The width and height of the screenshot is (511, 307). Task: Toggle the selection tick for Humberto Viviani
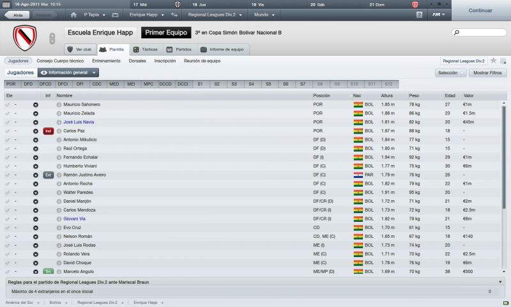pyautogui.click(x=8, y=166)
